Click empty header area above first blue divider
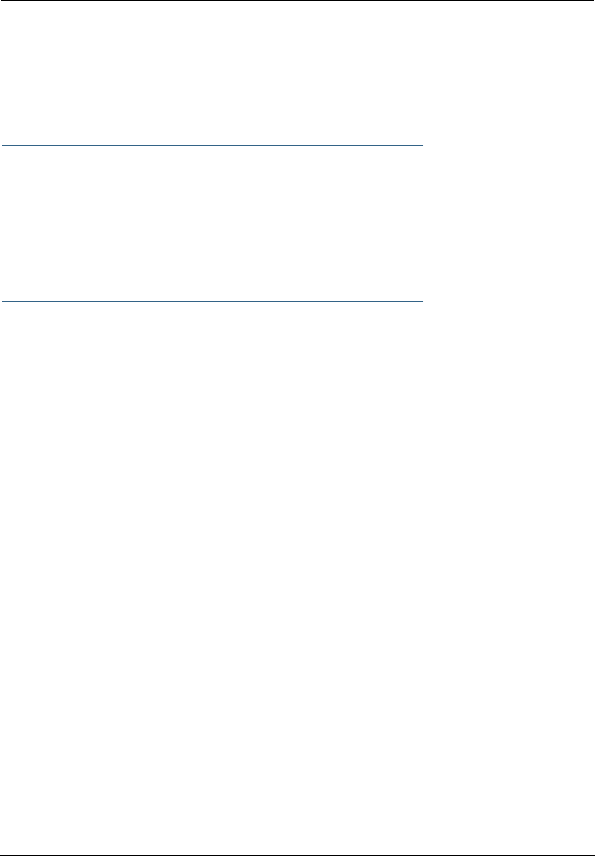The height and width of the screenshot is (856, 595). 212,24
